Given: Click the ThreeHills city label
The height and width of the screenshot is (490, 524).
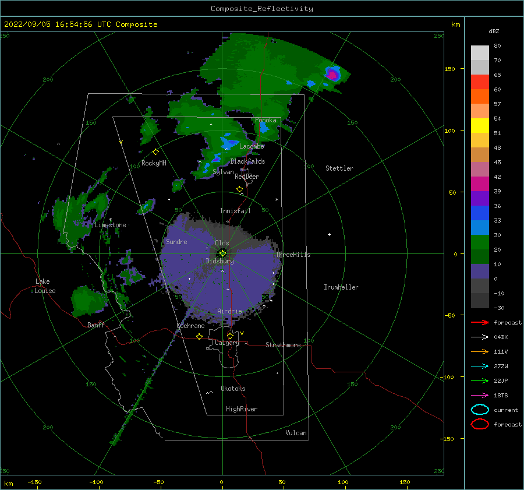Looking at the screenshot, I should tap(293, 255).
